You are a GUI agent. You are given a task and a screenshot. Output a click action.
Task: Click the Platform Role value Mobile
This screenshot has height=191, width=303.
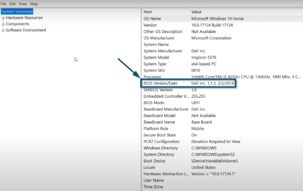coord(197,129)
